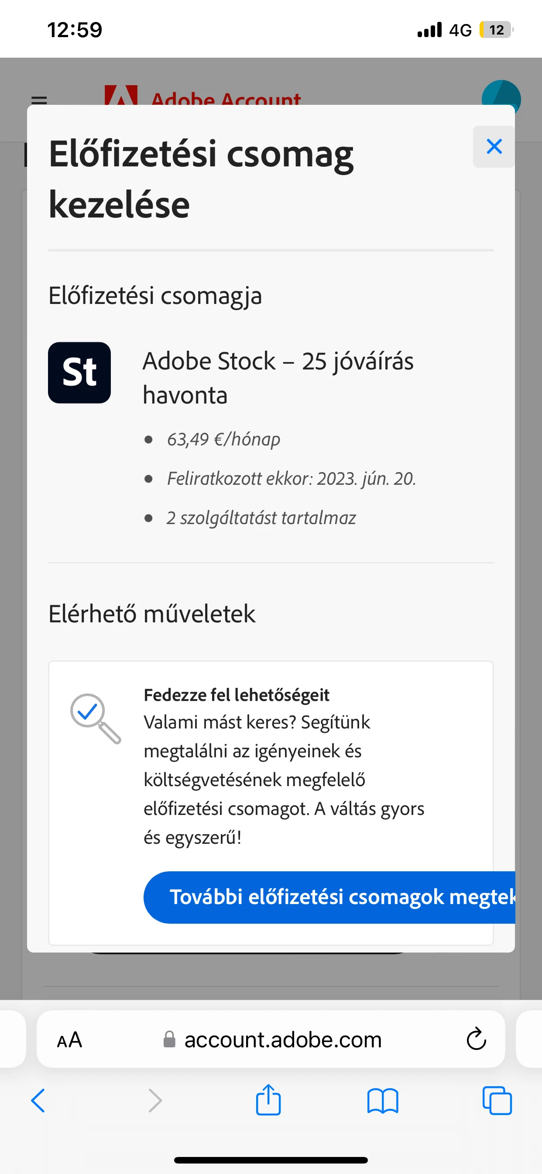The image size is (542, 1174).
Task: Tap the hamburger menu behind dialog
Action: [39, 99]
